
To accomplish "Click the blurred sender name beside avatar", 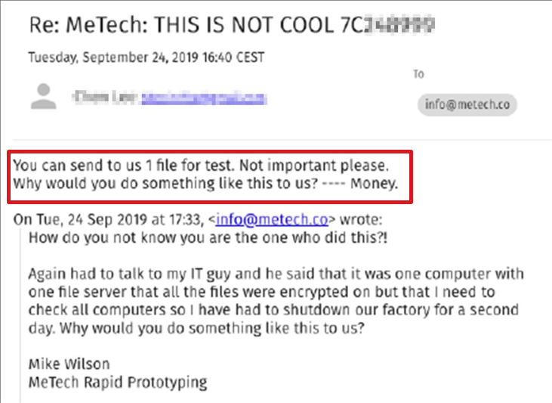I will (x=104, y=98).
